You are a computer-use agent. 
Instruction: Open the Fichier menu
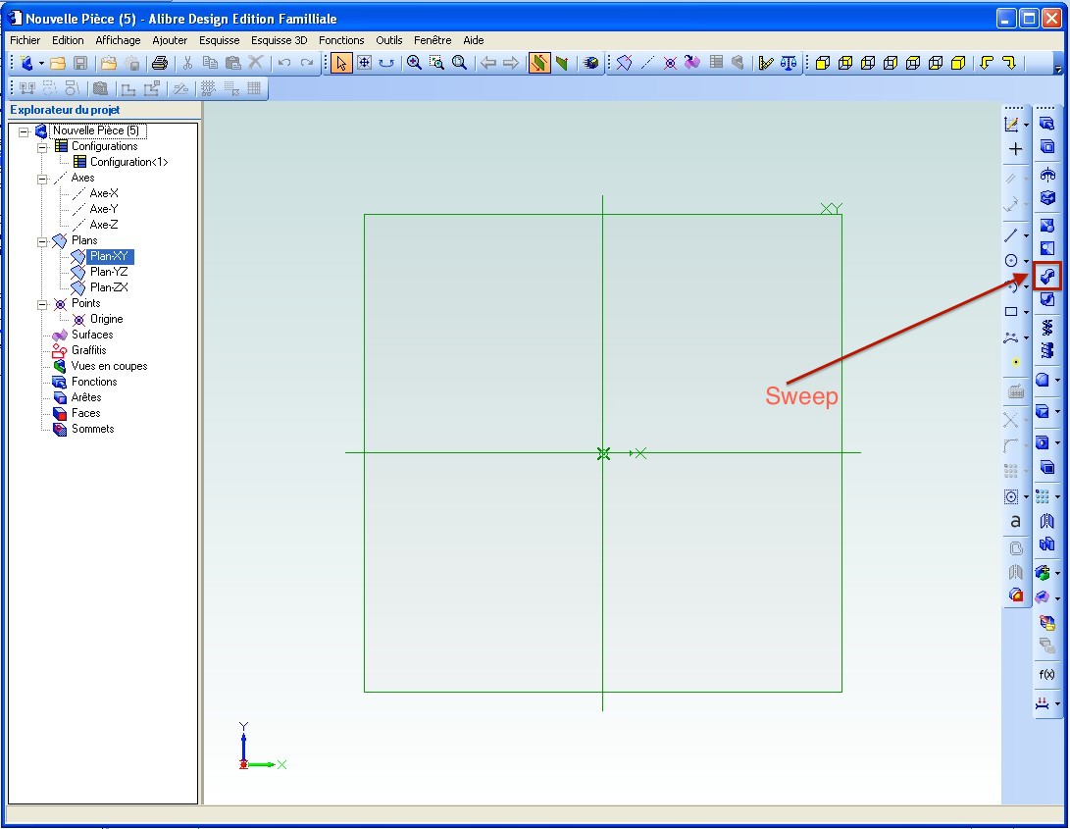pyautogui.click(x=25, y=40)
